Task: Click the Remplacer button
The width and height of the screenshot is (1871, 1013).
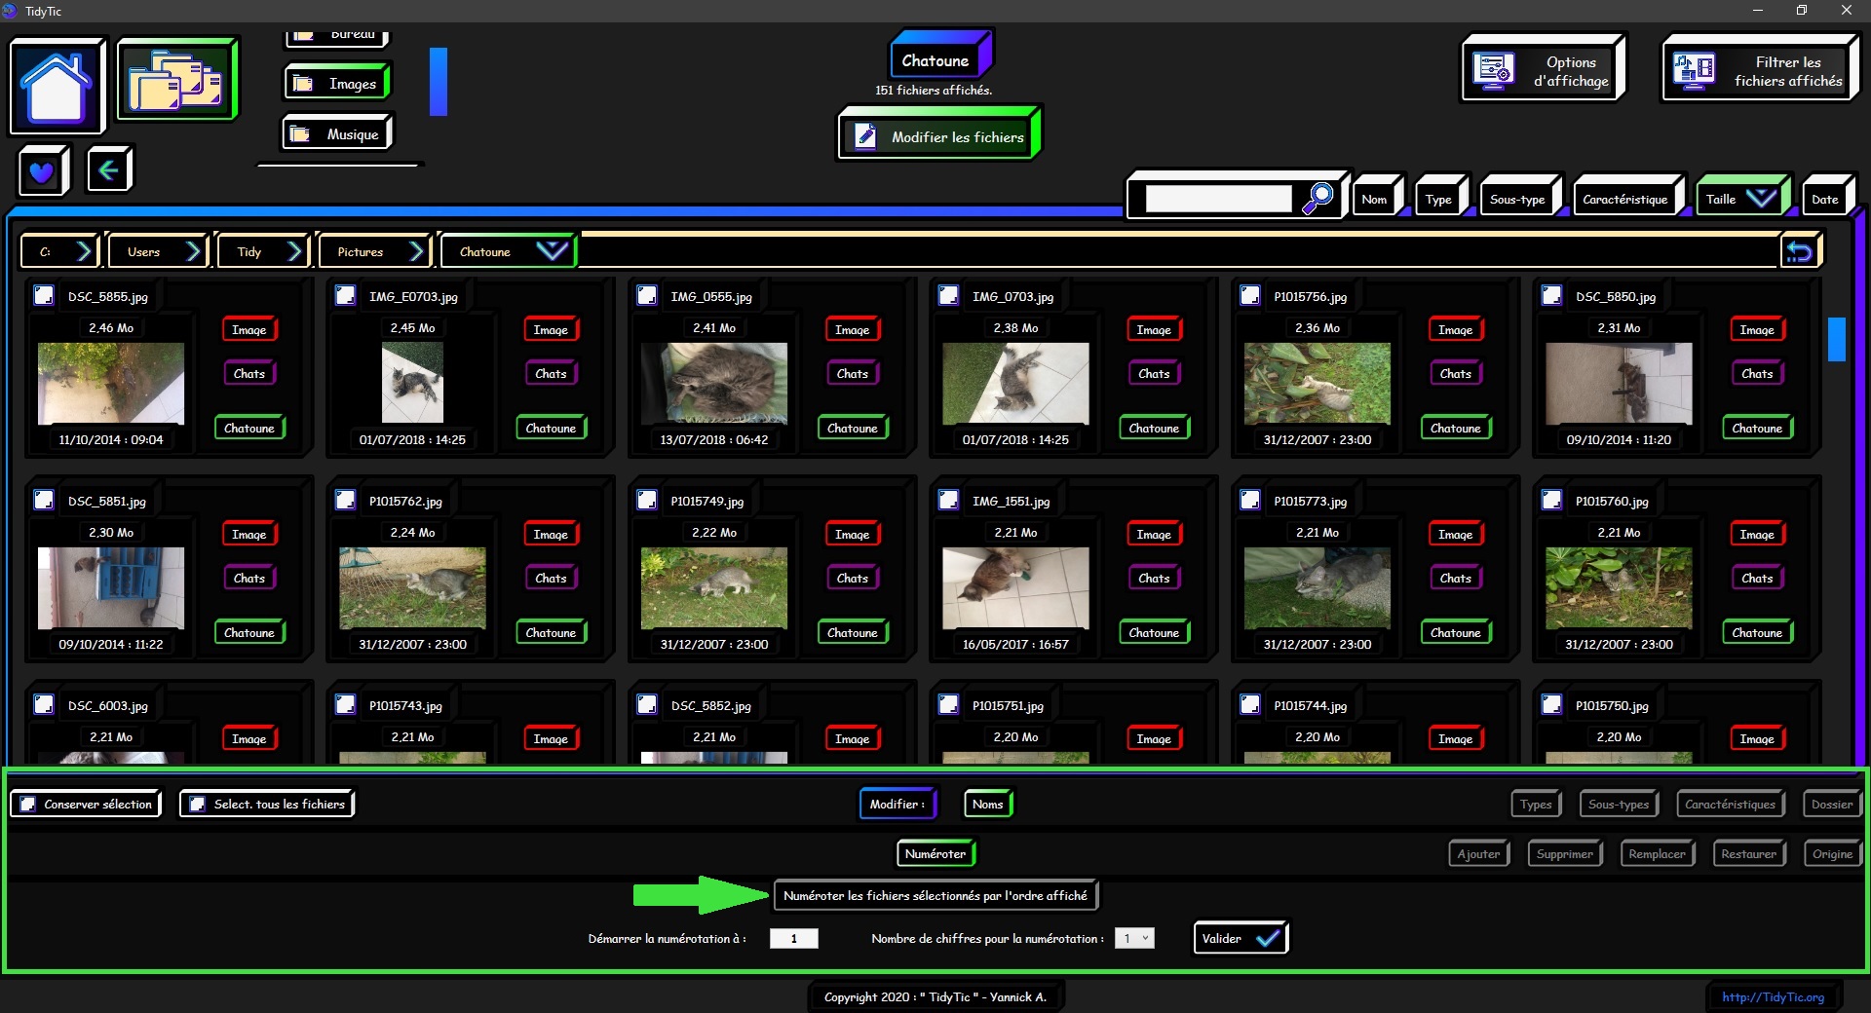Action: click(1658, 853)
